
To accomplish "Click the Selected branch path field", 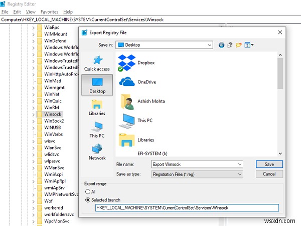I will point(187,208).
